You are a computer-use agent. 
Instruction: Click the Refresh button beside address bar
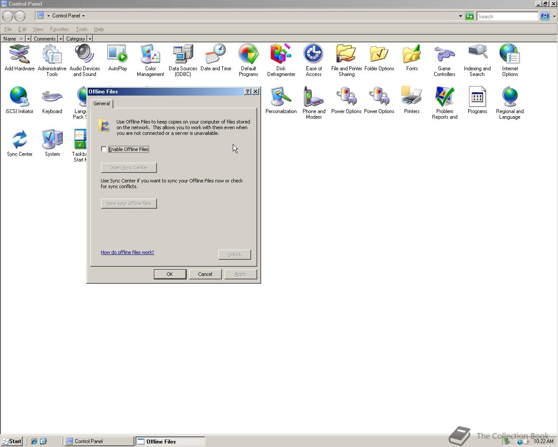pos(470,16)
